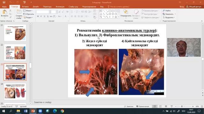
Task: Open the Файл tab
Action: [x=4, y=7]
